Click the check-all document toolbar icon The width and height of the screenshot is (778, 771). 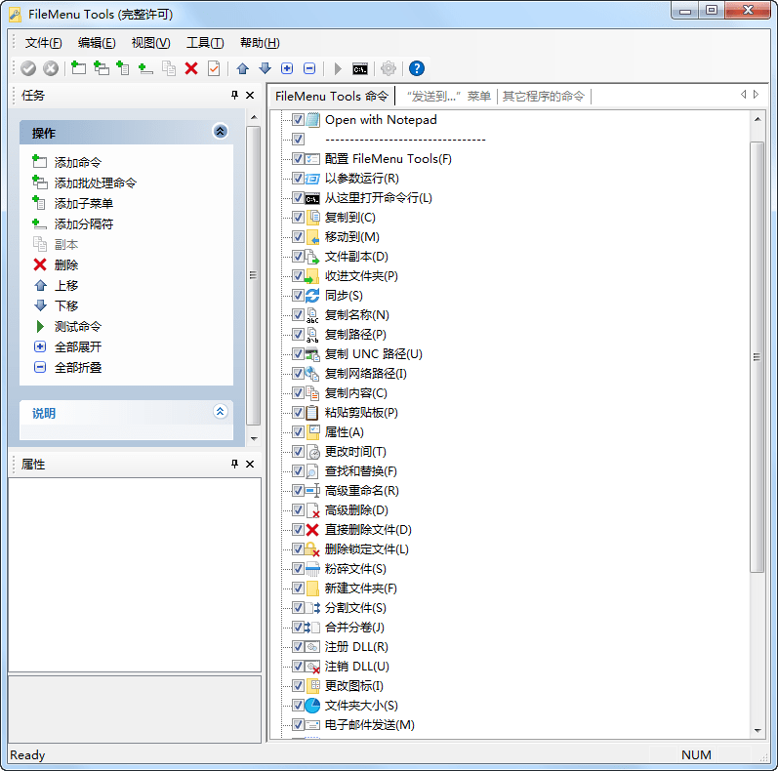coord(214,68)
